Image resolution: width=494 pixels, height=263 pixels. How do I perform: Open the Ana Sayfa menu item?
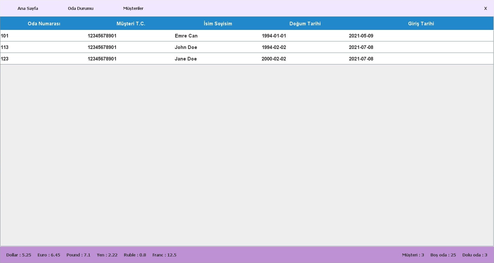coord(28,8)
